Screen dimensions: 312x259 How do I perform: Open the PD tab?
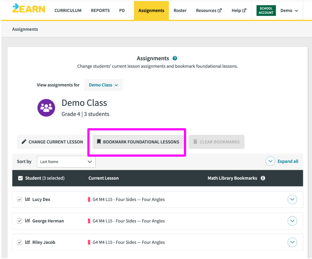pyautogui.click(x=122, y=11)
